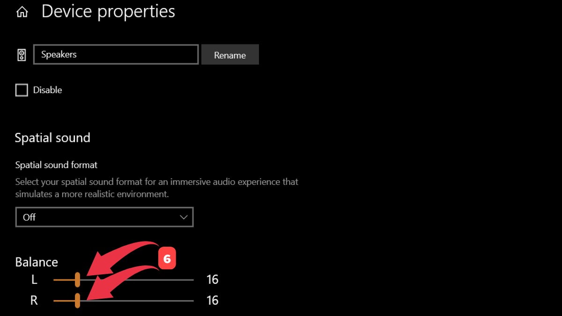
Task: Click the Balance section heading
Action: pos(37,262)
